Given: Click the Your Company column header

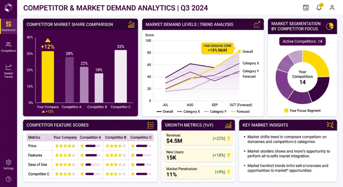Looking at the screenshot, I should click(65, 137).
